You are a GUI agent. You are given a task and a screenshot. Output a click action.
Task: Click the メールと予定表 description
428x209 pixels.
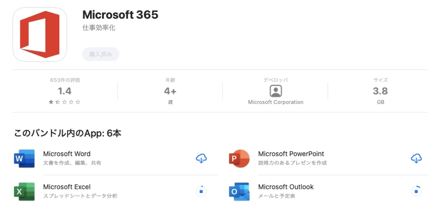[x=277, y=196]
